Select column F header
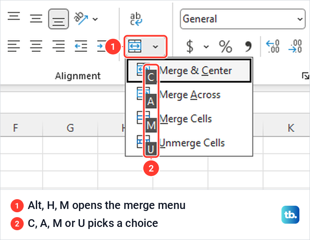The width and height of the screenshot is (310, 240). (x=15, y=128)
